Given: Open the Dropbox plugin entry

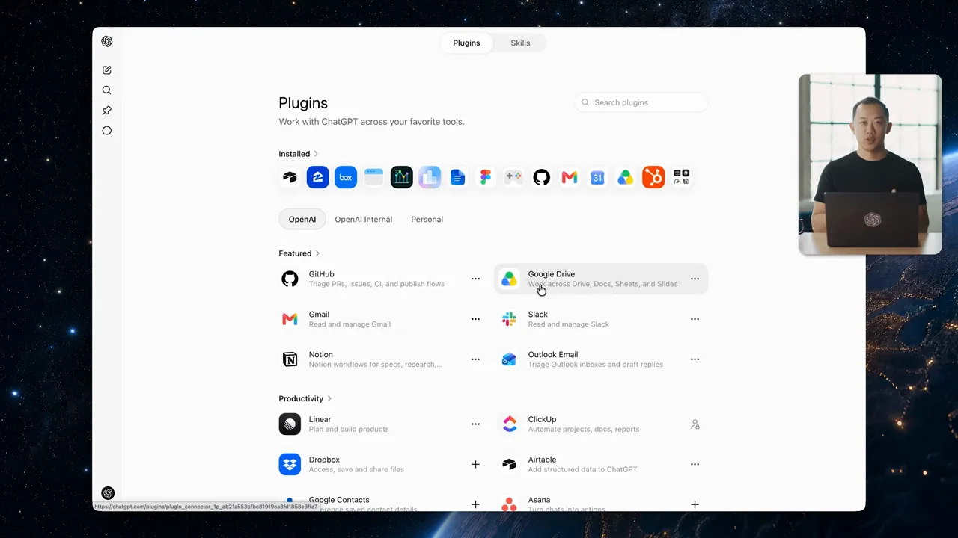Looking at the screenshot, I should point(382,465).
